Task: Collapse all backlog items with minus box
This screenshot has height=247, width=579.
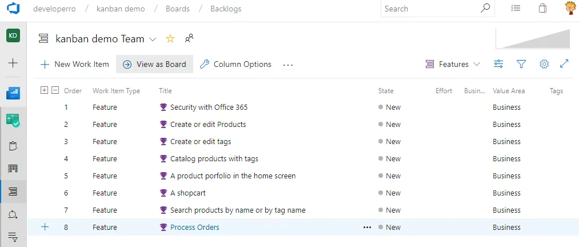Action: coord(55,90)
